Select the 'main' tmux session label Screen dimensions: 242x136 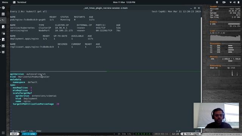point(14,134)
